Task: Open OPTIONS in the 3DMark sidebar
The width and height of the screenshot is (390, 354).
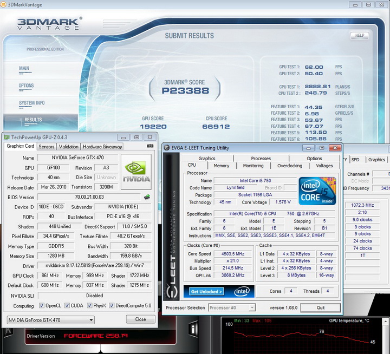Action: pyautogui.click(x=26, y=86)
